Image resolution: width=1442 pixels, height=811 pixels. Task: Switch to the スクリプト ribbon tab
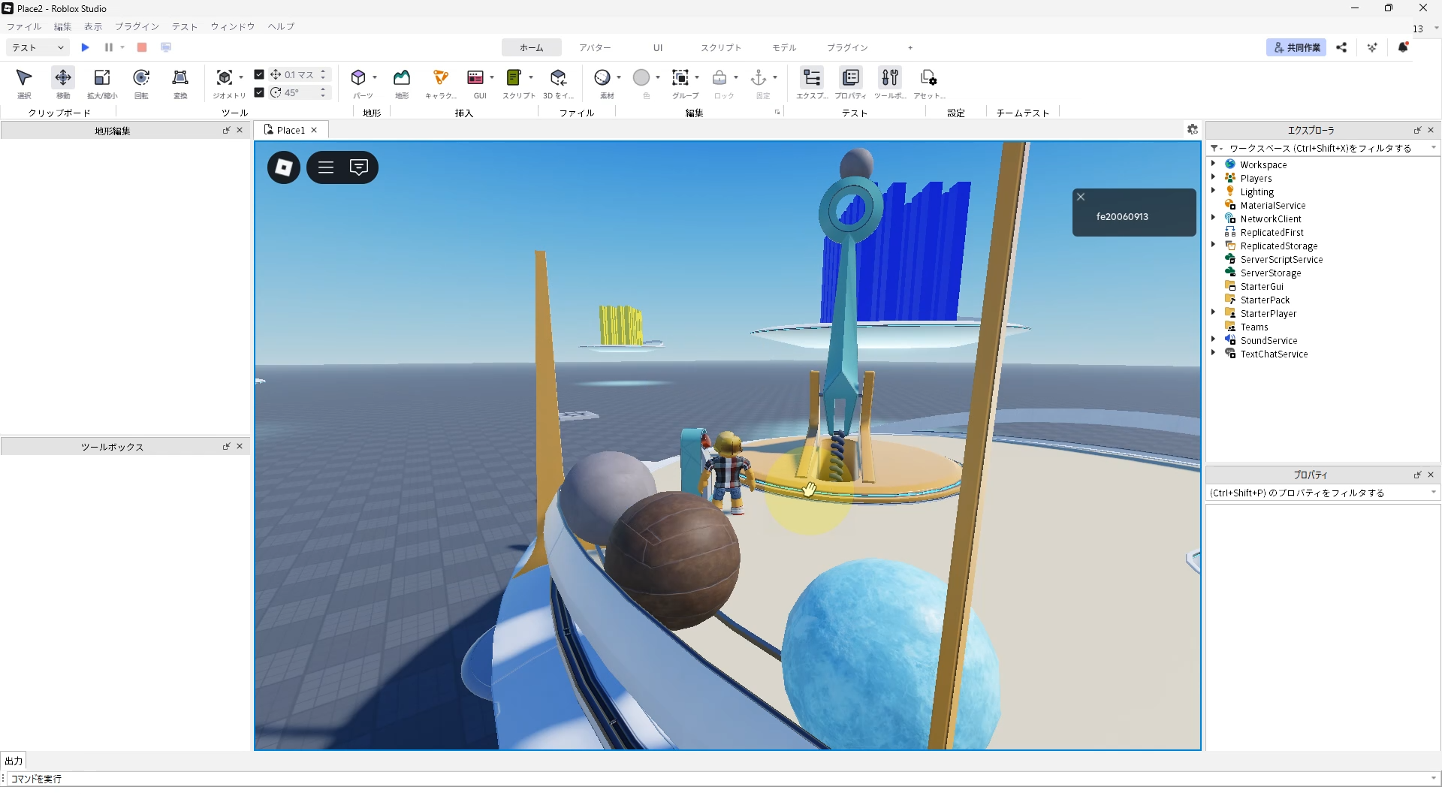click(721, 47)
